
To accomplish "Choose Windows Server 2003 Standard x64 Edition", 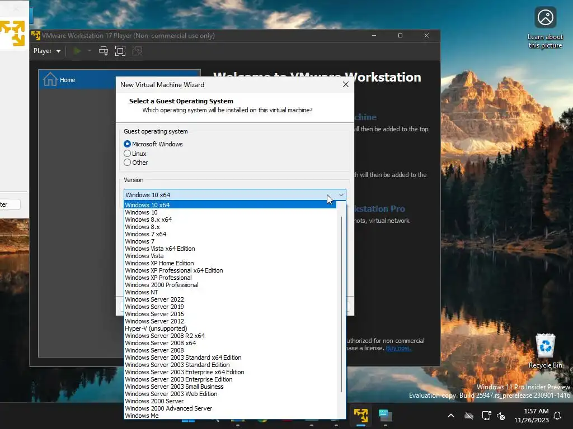I will pyautogui.click(x=230, y=357).
